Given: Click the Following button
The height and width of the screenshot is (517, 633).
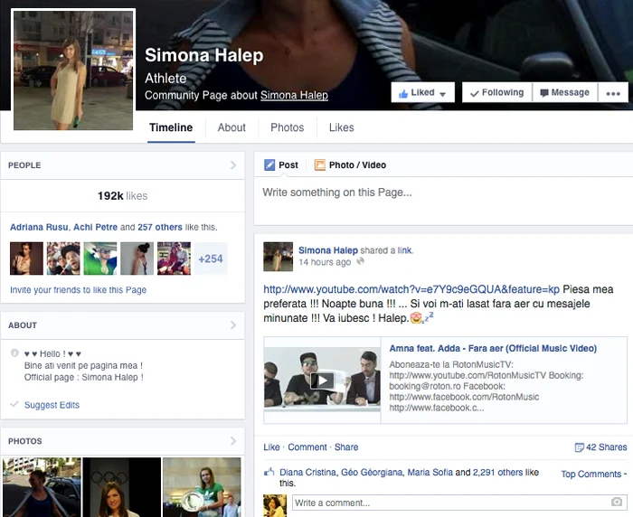Looking at the screenshot, I should tap(497, 92).
